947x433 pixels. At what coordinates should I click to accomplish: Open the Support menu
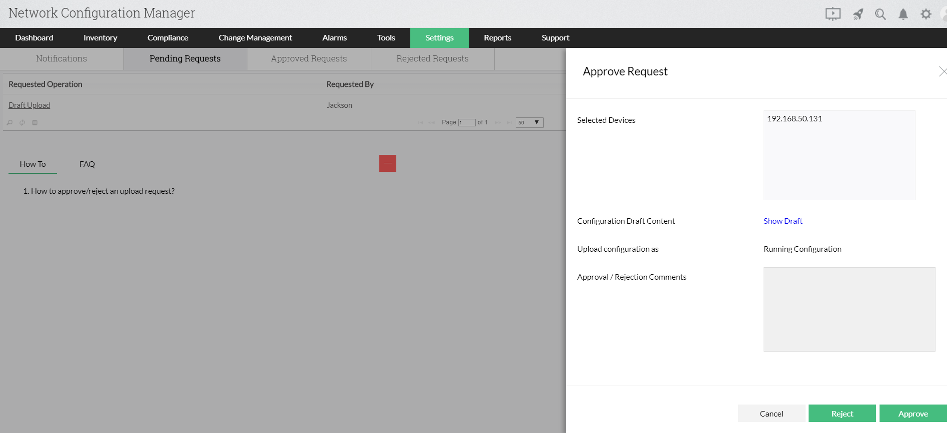(556, 38)
